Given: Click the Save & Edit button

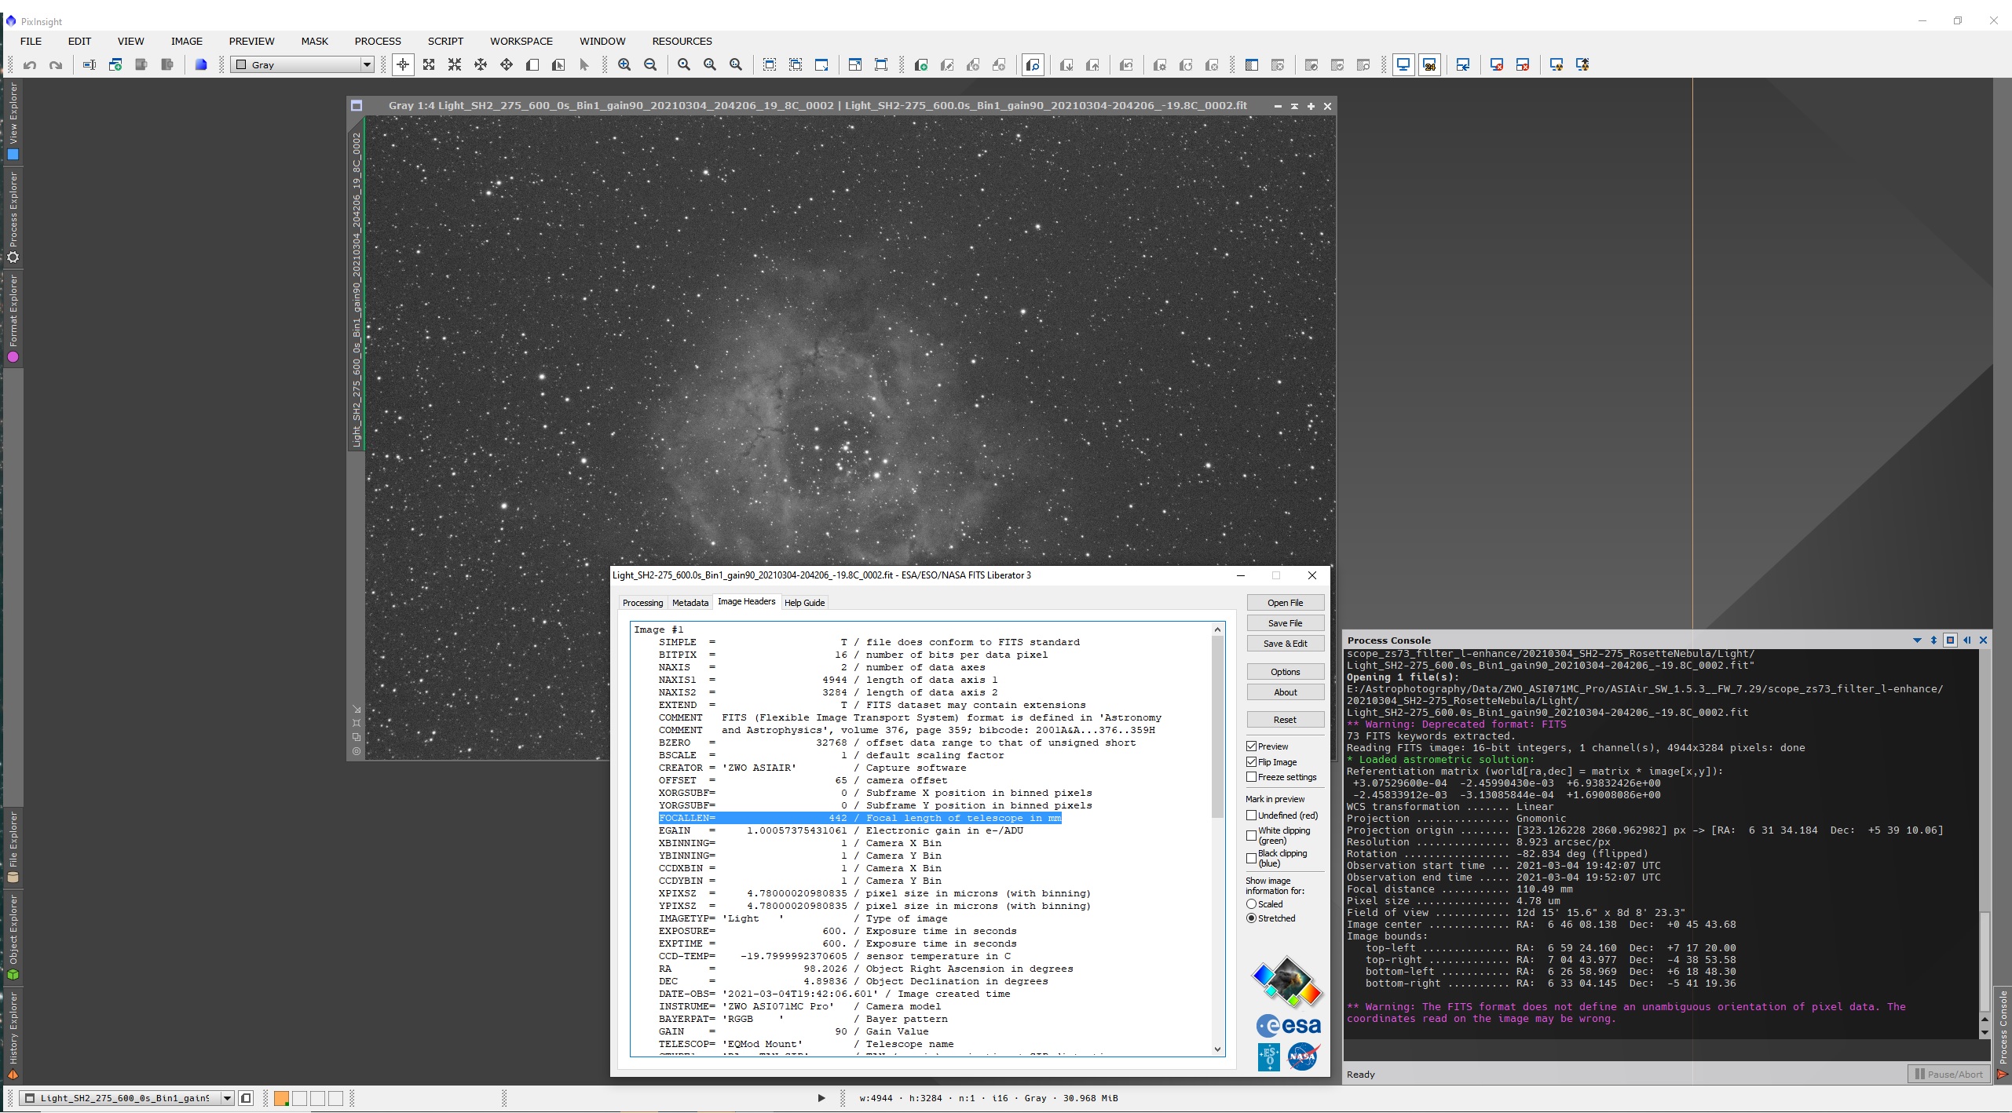Looking at the screenshot, I should coord(1286,644).
